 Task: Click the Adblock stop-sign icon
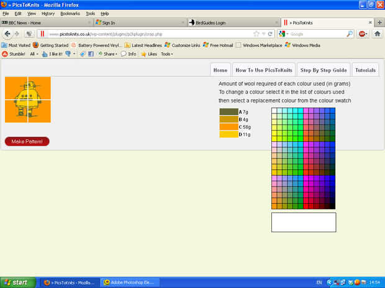point(363,34)
